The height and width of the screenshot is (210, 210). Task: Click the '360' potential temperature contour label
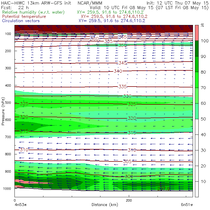(x=94, y=39)
